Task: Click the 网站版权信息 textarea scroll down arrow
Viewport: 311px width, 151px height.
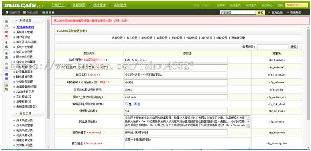Action: click(248, 122)
